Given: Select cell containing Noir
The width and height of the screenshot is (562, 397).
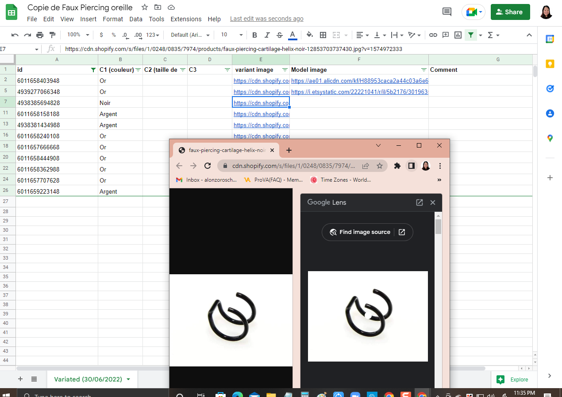Looking at the screenshot, I should pyautogui.click(x=120, y=103).
